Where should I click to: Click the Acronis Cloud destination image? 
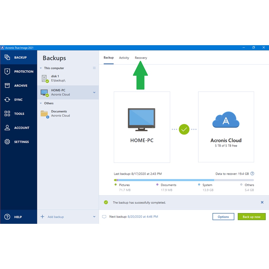tap(226, 120)
